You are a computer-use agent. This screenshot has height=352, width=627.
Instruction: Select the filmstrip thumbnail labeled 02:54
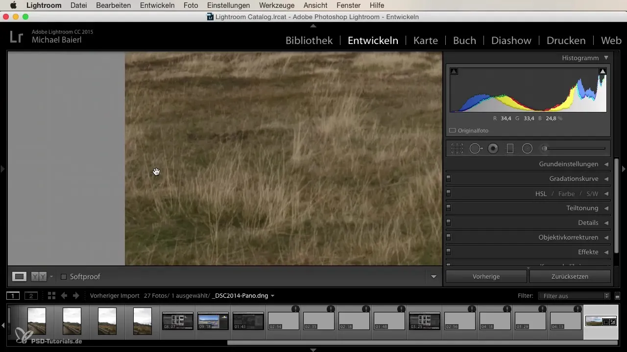click(284, 321)
